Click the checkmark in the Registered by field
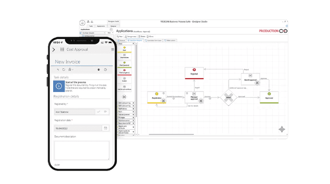This screenshot has height=184, width=330. pos(99,112)
